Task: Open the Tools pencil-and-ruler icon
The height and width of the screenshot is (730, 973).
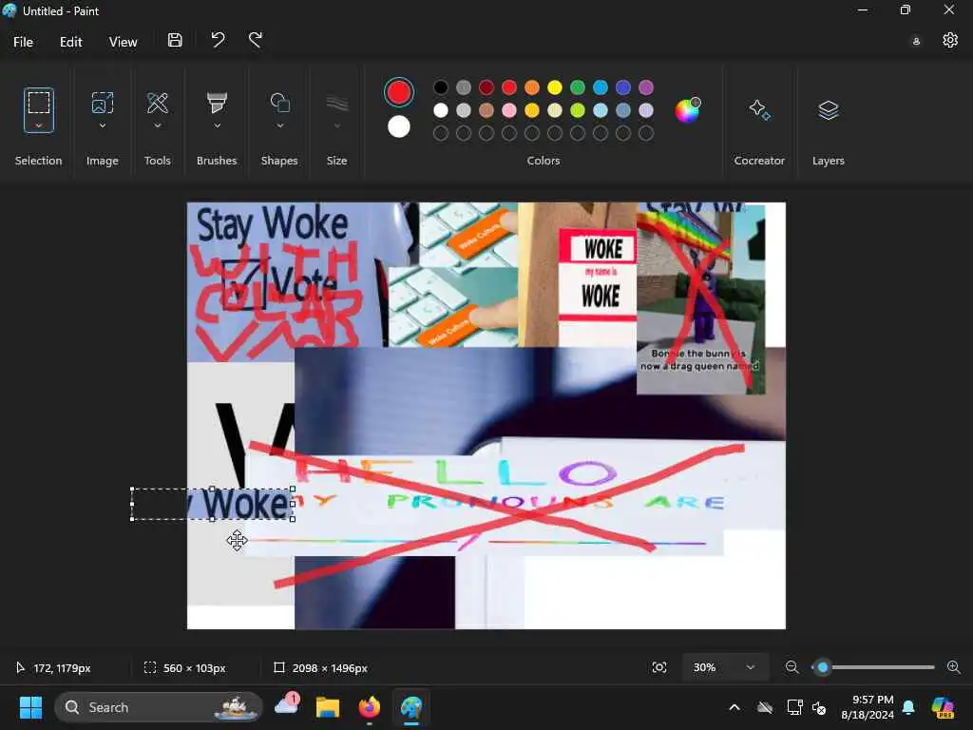Action: pyautogui.click(x=158, y=103)
